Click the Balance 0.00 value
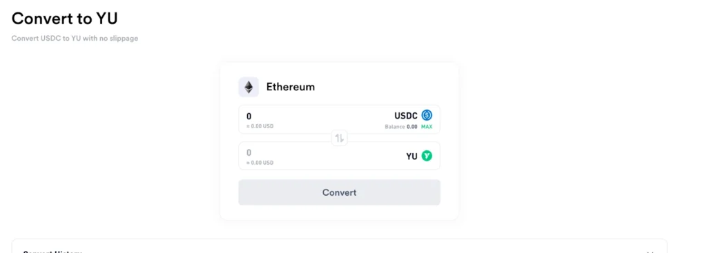707x253 pixels. (x=412, y=127)
